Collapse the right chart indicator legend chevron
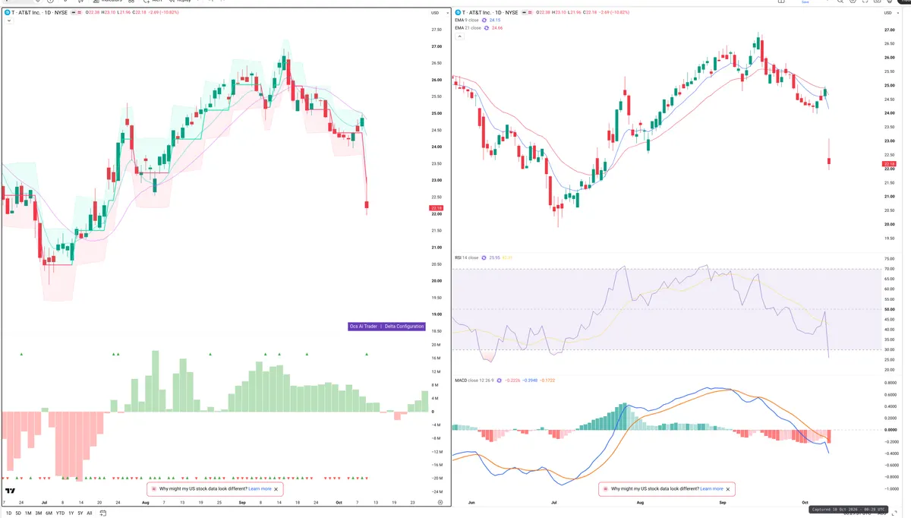The width and height of the screenshot is (911, 518). click(459, 36)
